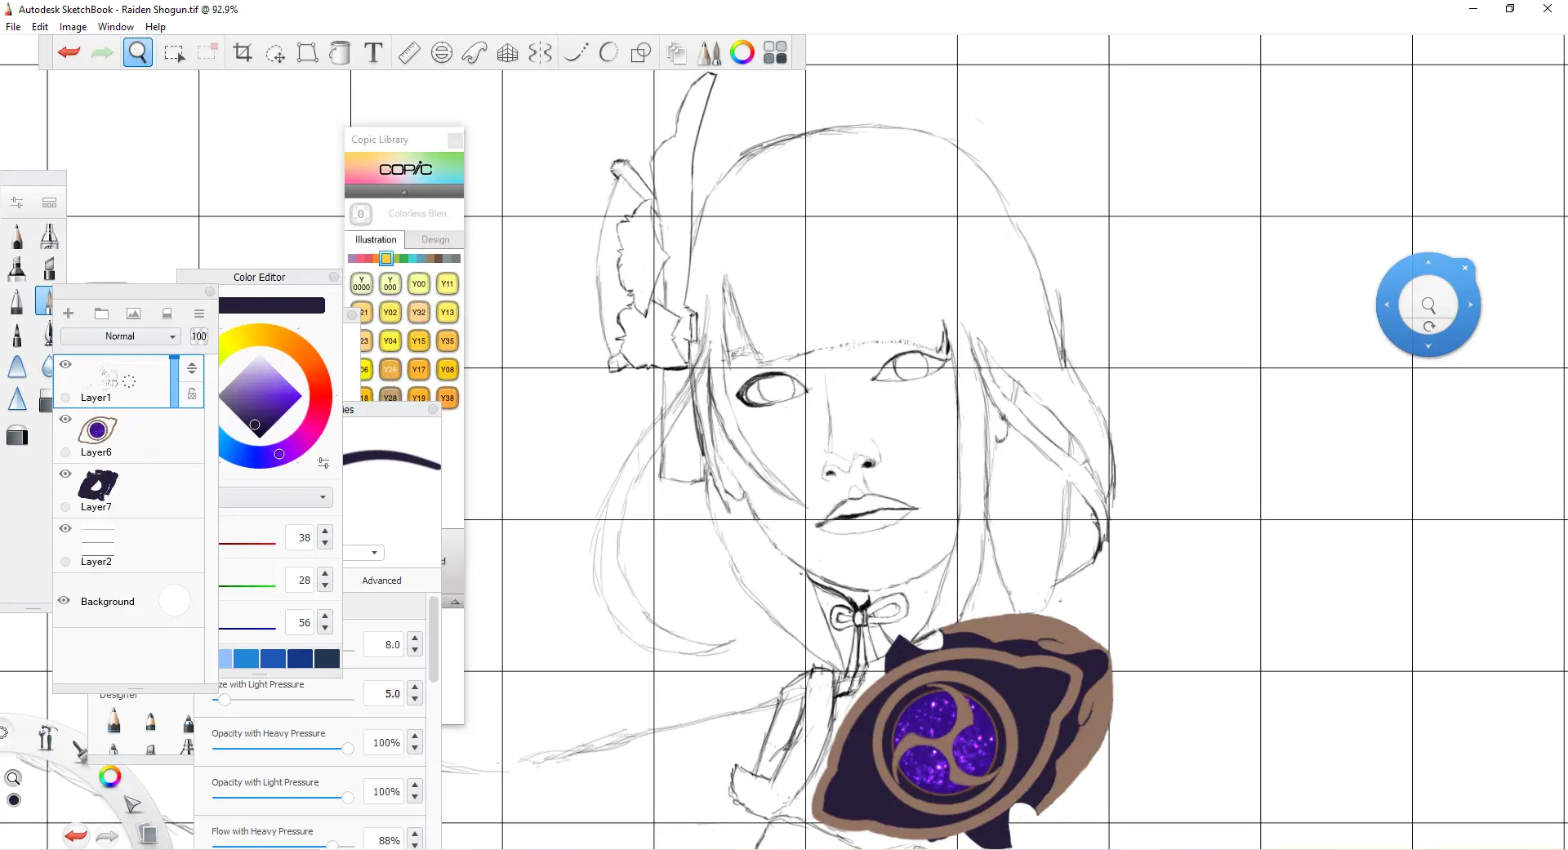
Task: Expand the dropdown below the color wheel
Action: [x=278, y=497]
